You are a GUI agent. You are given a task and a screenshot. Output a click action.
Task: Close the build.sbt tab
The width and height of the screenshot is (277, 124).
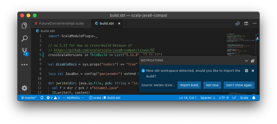point(119,23)
